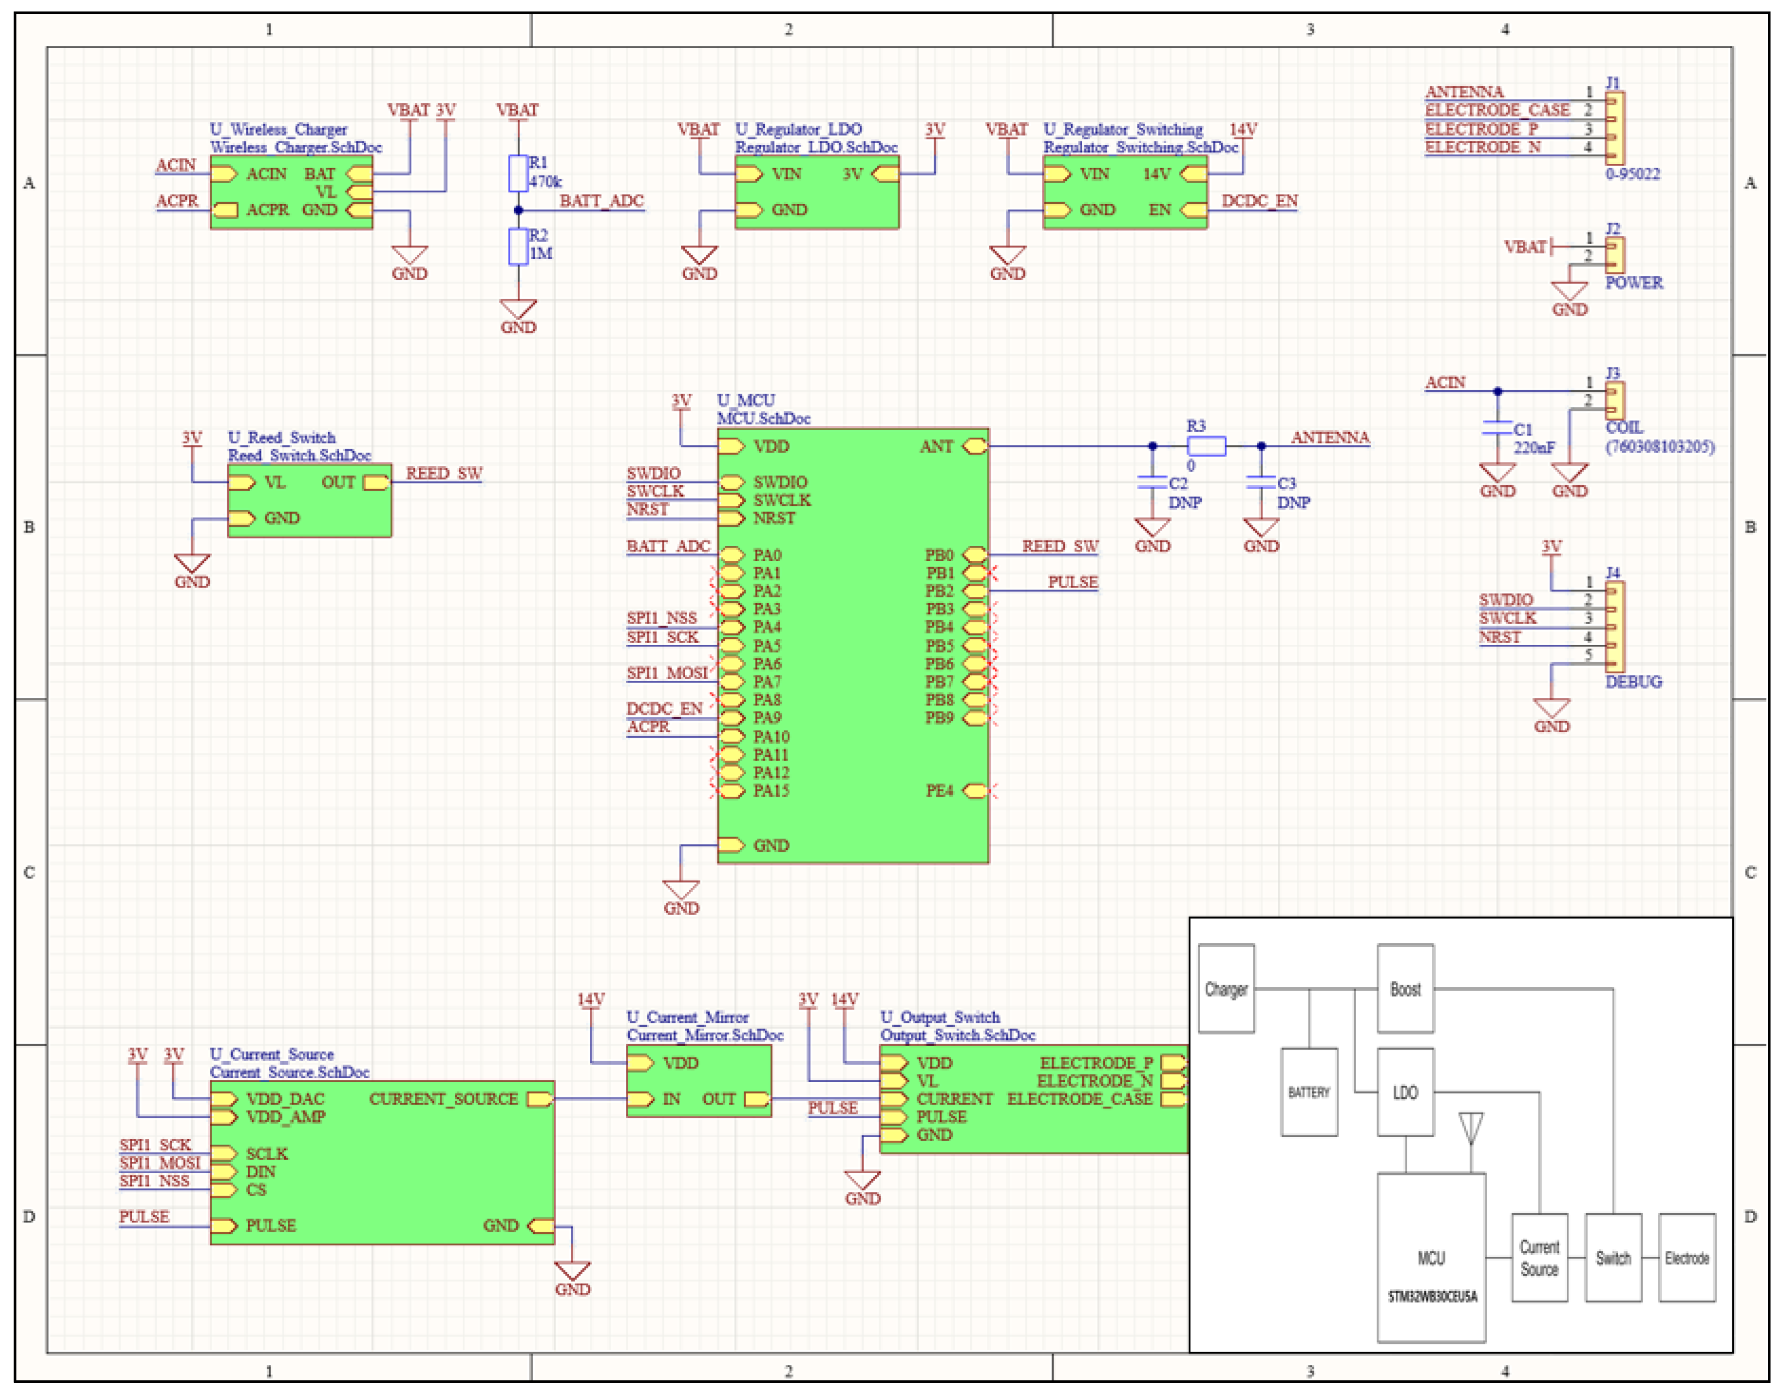Select the C2 DNP capacitor
1782x1394 pixels.
point(1152,483)
